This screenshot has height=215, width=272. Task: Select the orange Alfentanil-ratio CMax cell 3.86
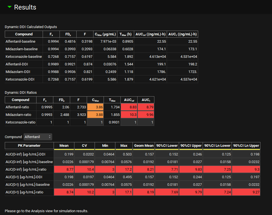click(x=95, y=107)
